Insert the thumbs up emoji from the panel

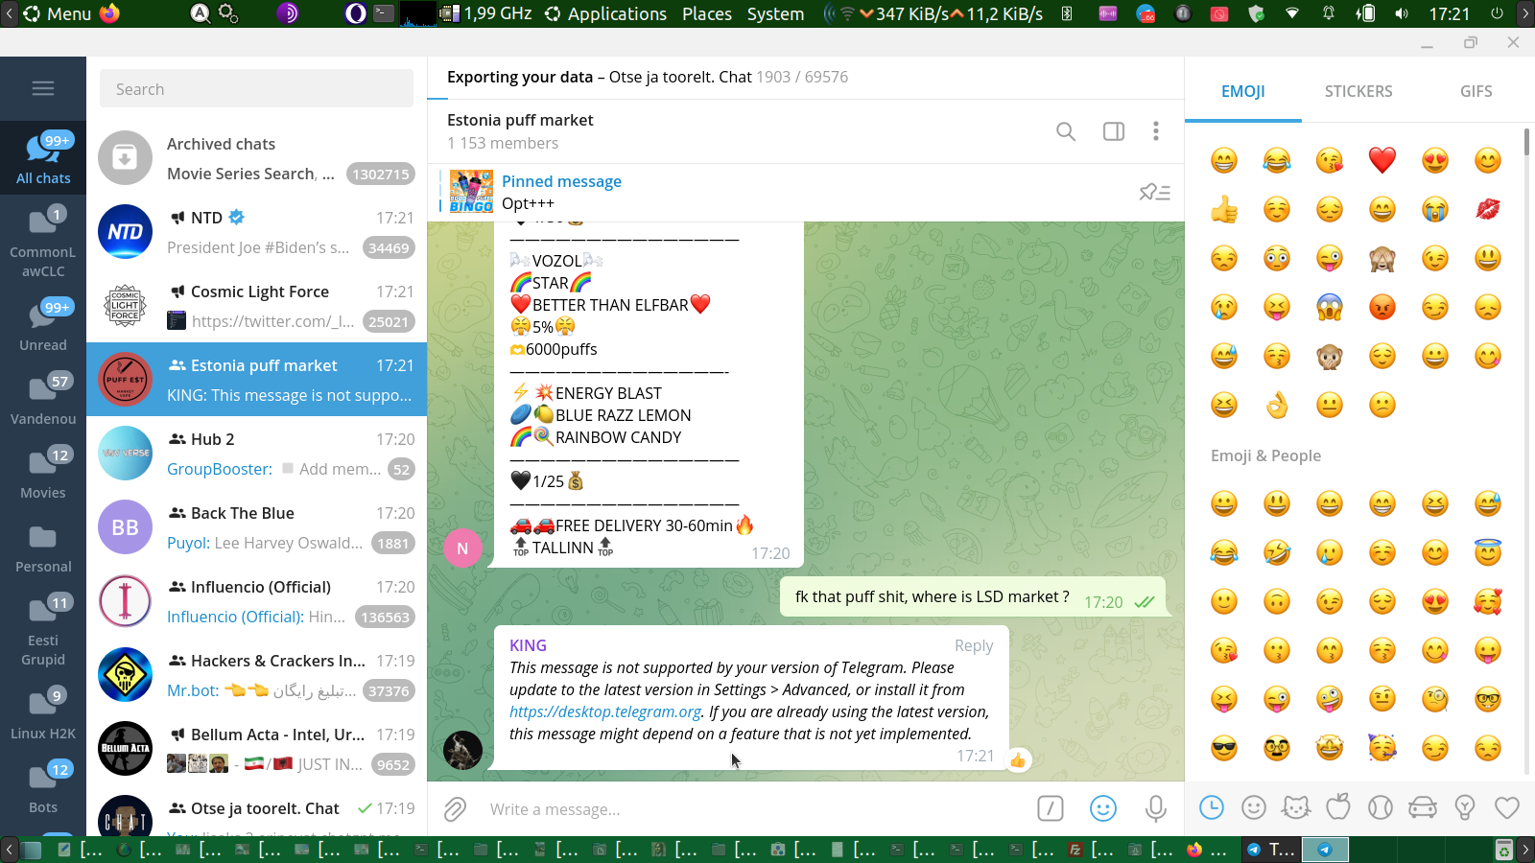click(1224, 209)
